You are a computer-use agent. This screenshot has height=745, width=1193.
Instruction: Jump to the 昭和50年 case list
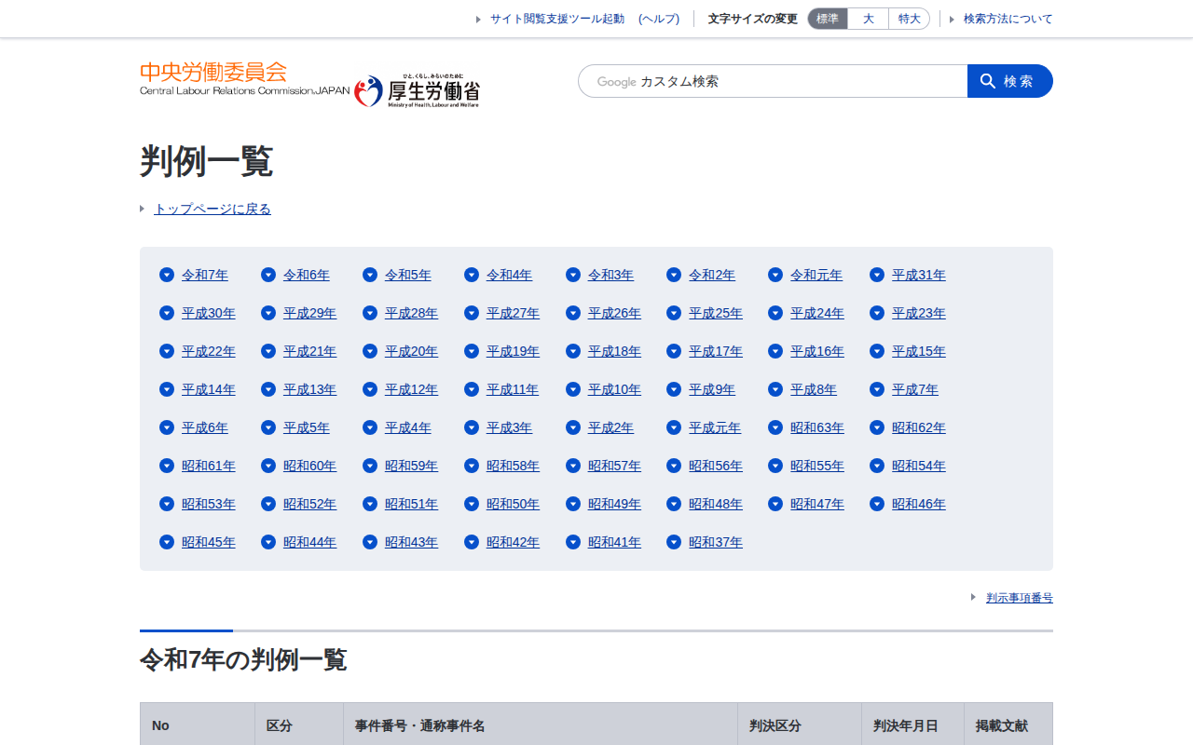click(x=513, y=504)
